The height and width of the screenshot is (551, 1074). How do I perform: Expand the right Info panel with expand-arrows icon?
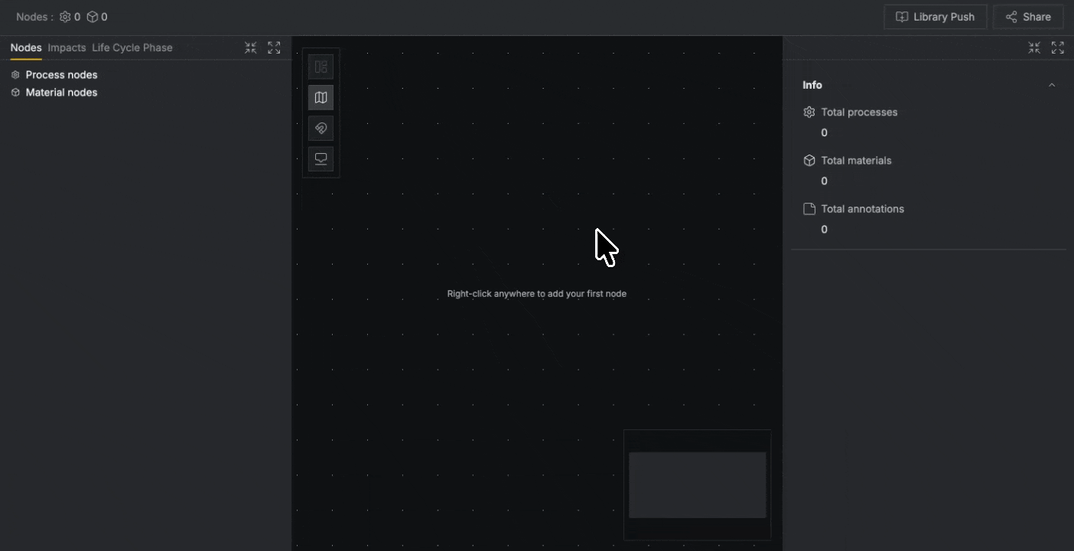coord(1058,47)
